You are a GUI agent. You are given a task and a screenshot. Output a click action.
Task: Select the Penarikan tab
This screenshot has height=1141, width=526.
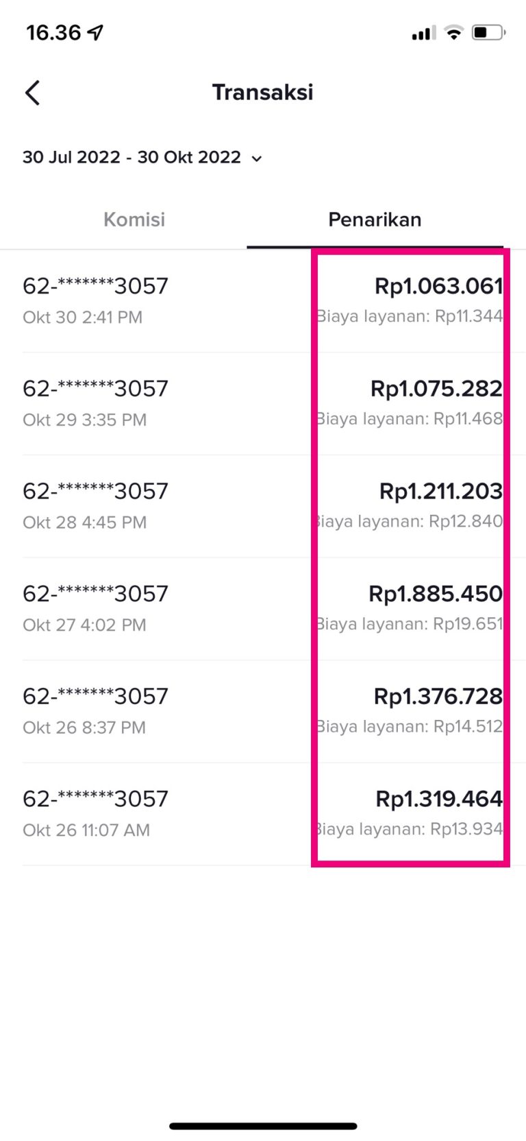coord(375,219)
